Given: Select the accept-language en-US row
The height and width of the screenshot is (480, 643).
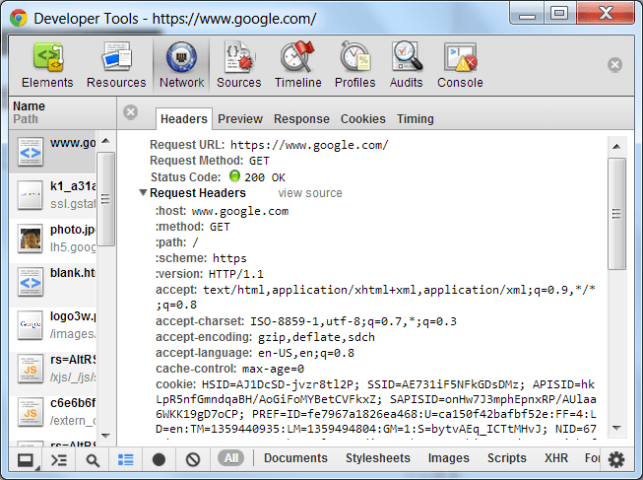Looking at the screenshot, I should coord(255,353).
